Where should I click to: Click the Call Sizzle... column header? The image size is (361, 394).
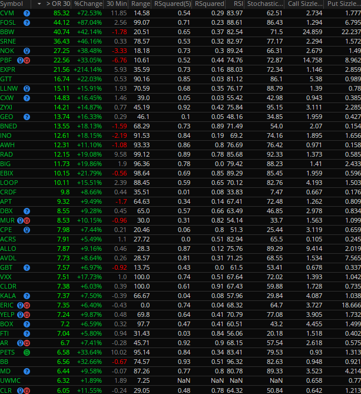pyautogui.click(x=305, y=4)
